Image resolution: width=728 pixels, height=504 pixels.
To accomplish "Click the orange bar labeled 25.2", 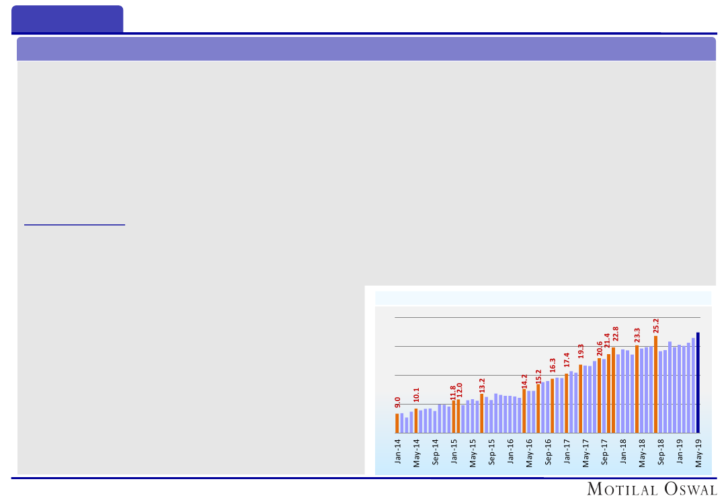I will tap(655, 384).
